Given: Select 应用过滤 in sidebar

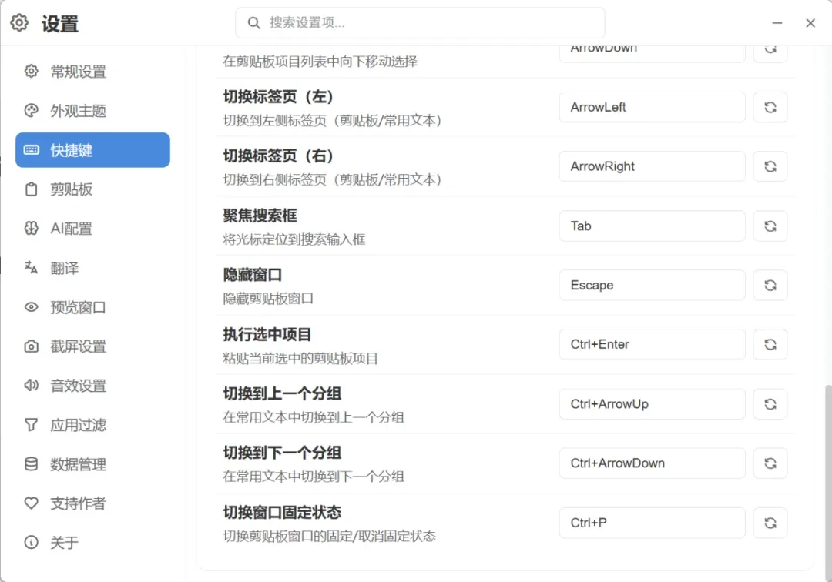Looking at the screenshot, I should click(x=92, y=425).
